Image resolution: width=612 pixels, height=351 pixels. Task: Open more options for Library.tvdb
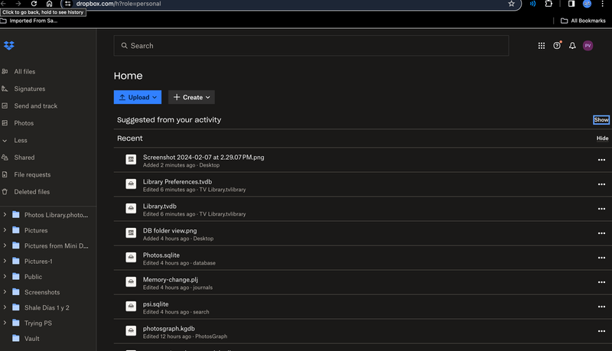[x=601, y=209]
